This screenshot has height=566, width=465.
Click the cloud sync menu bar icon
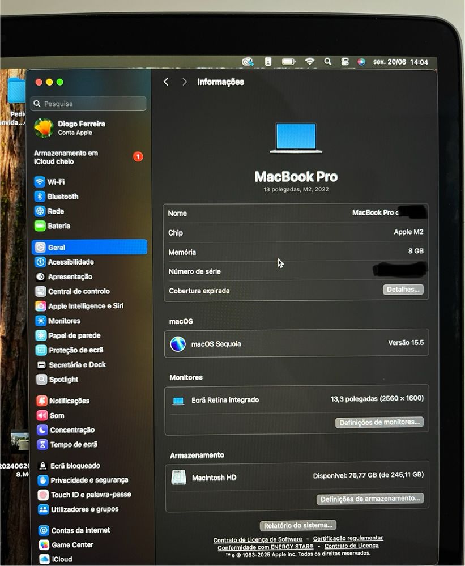click(248, 62)
